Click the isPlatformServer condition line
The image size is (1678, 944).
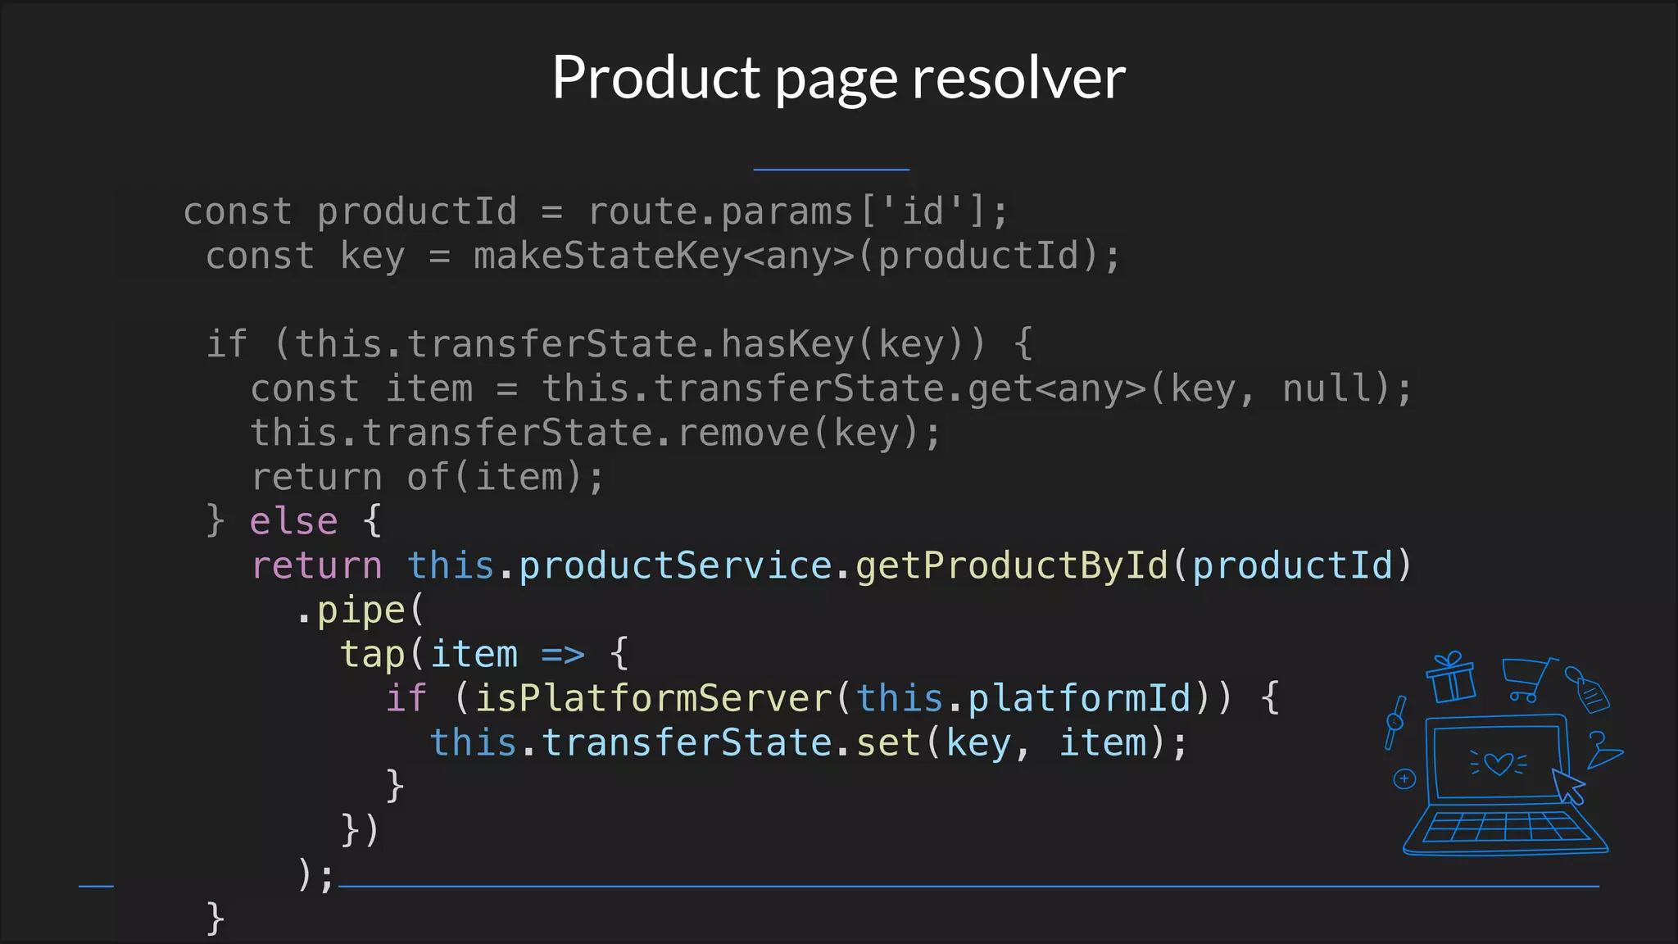click(x=832, y=698)
